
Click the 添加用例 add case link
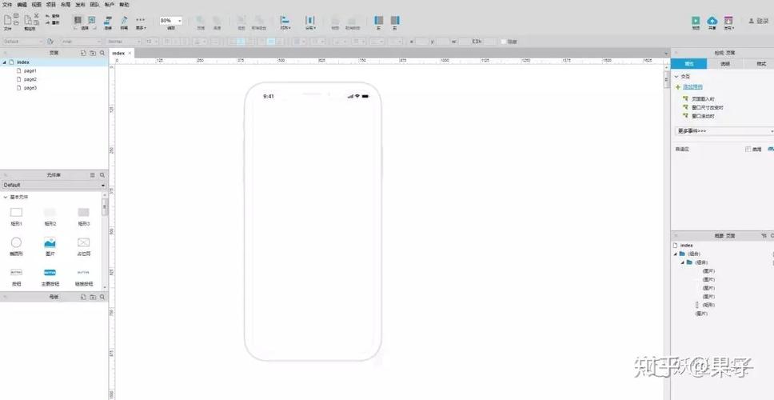(692, 87)
